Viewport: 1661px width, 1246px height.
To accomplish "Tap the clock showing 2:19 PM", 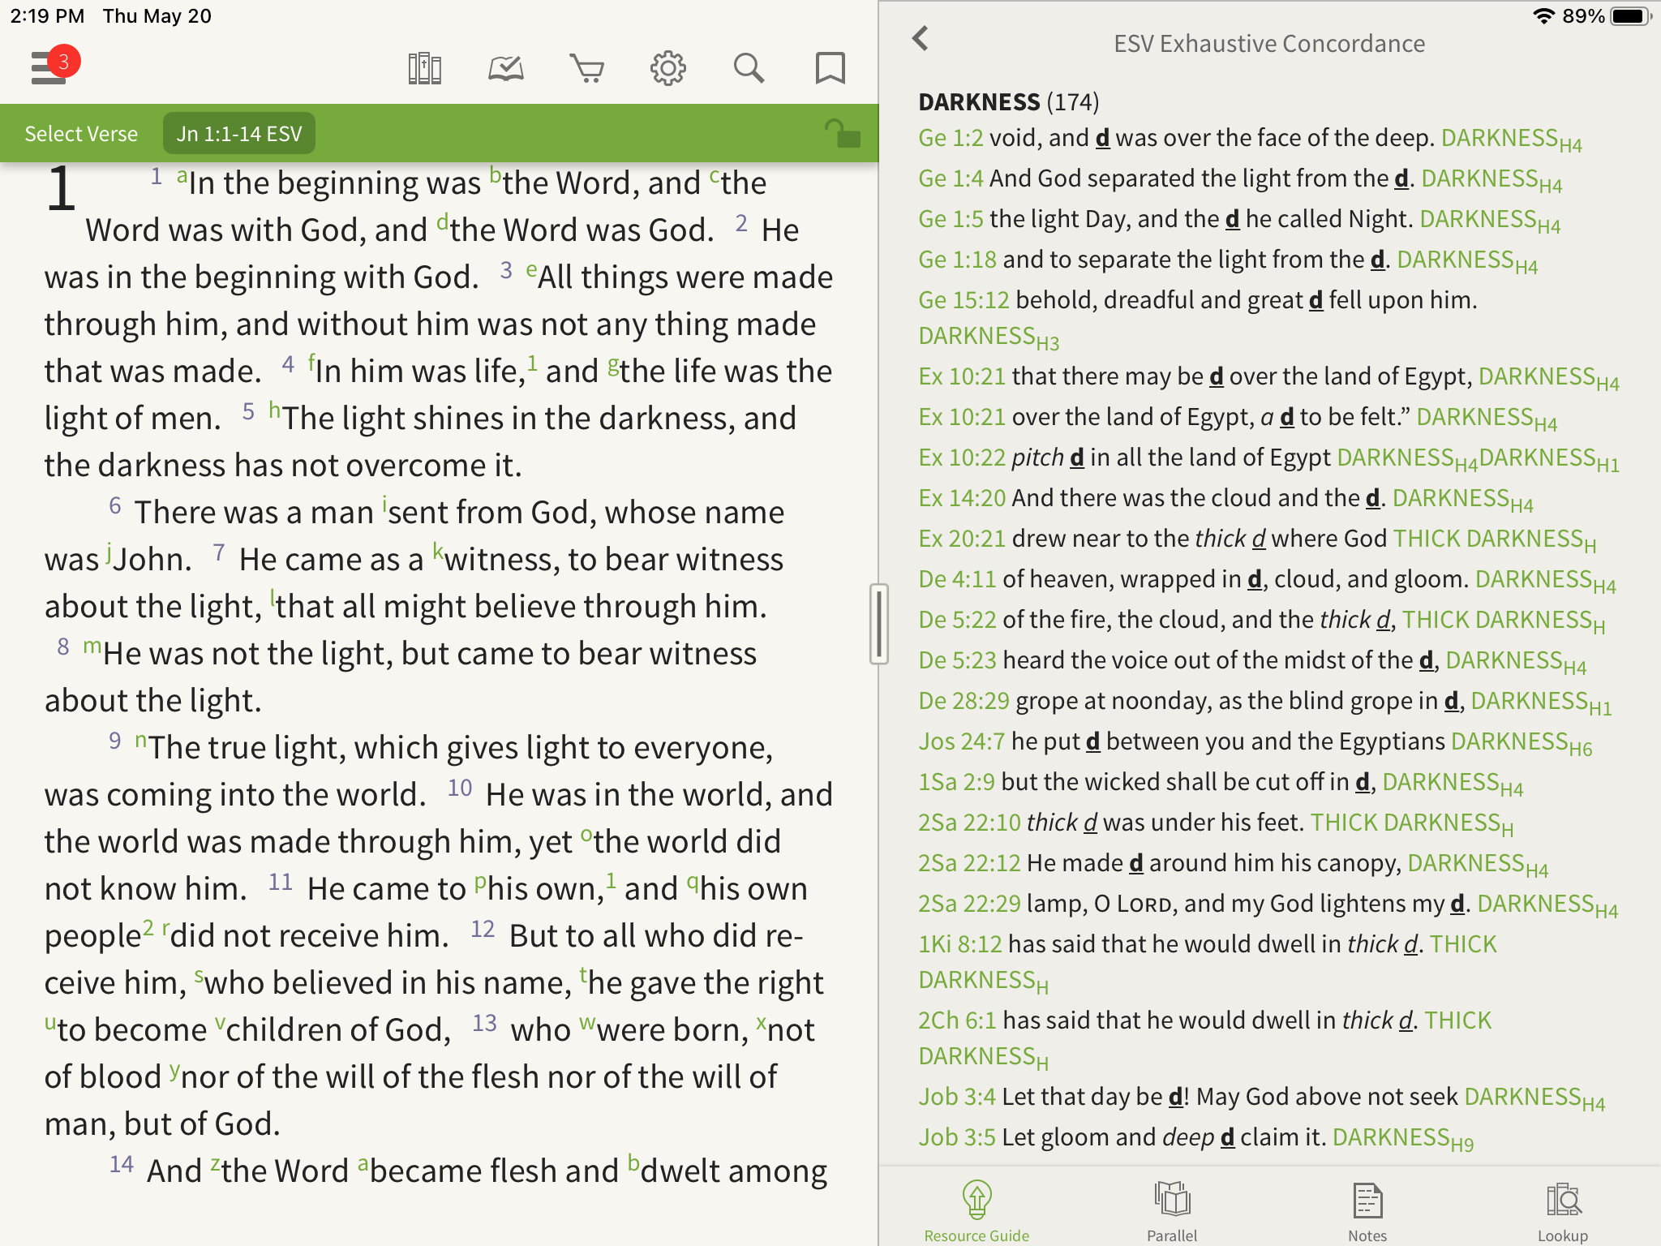I will [x=47, y=16].
